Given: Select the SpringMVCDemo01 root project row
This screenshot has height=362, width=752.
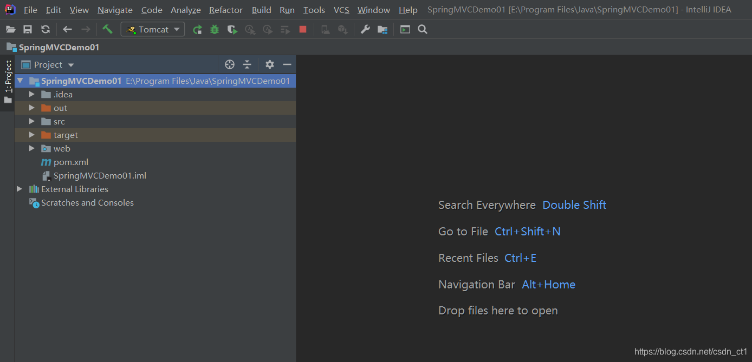Looking at the screenshot, I should click(155, 81).
